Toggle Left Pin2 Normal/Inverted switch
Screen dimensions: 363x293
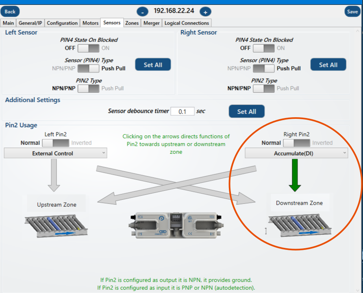pyautogui.click(x=56, y=143)
